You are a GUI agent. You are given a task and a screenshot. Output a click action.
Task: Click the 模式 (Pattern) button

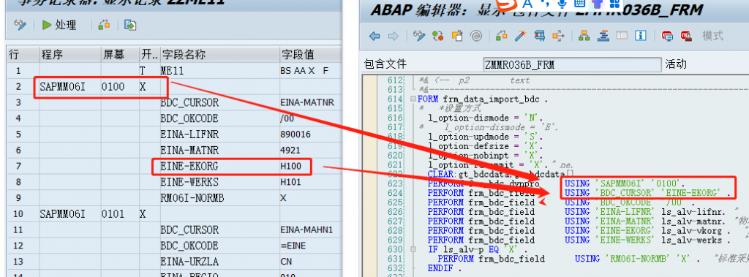coord(712,36)
